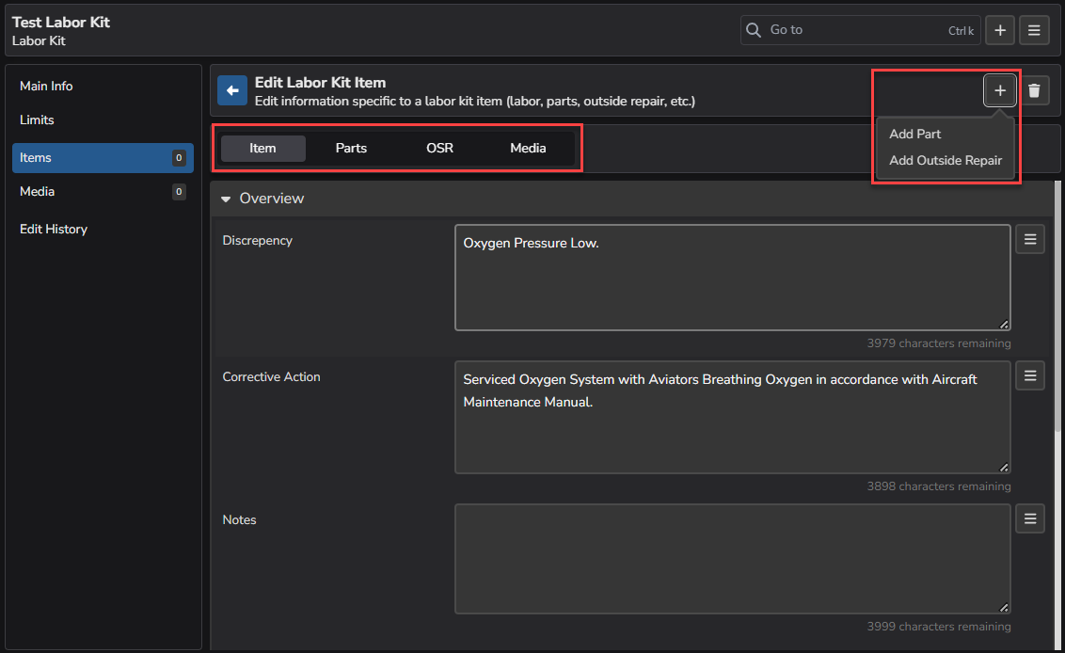Screen dimensions: 1065x653
Task: Click the trash delete icon
Action: (x=1034, y=90)
